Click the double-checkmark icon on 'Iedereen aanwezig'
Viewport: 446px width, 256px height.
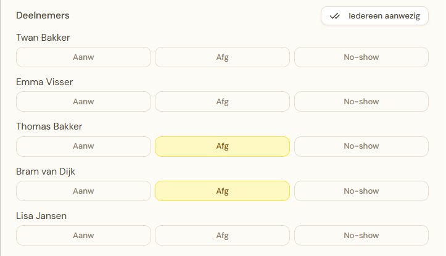(x=335, y=16)
